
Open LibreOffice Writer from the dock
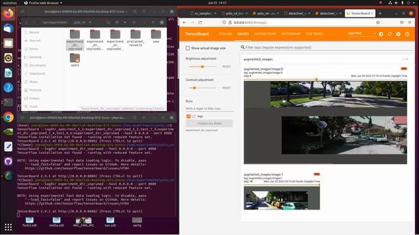[9, 72]
